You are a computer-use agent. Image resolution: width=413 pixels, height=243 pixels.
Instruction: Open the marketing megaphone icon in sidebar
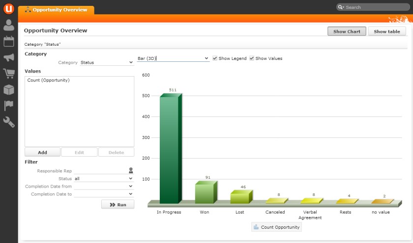point(9,57)
